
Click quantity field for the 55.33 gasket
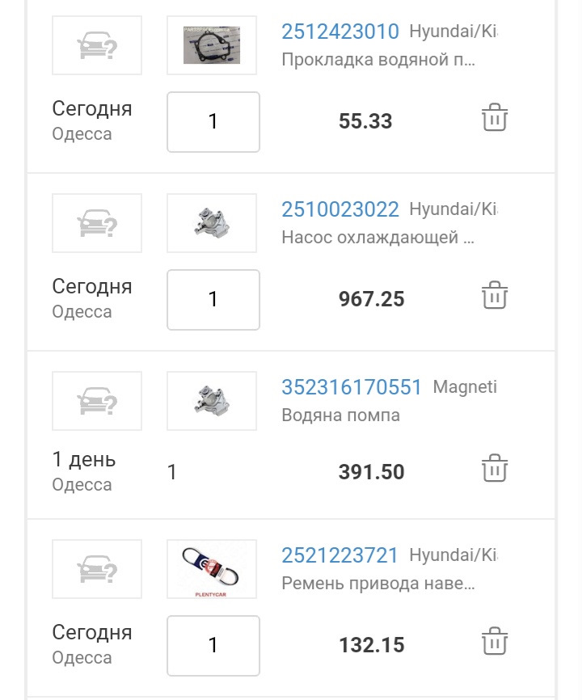[x=213, y=122]
